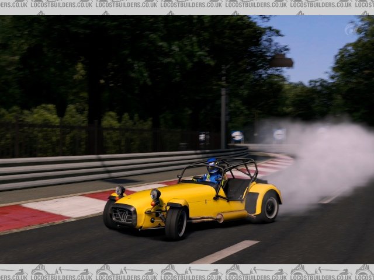Click the driver's blue helmet
Viewport: 374px width, 280px height.
pos(213,166)
